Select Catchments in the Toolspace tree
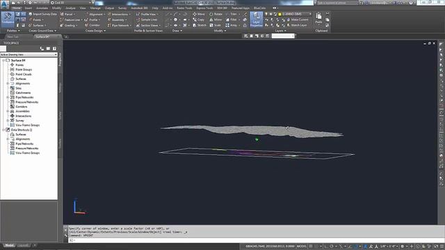The width and height of the screenshot is (445, 250). click(x=23, y=92)
